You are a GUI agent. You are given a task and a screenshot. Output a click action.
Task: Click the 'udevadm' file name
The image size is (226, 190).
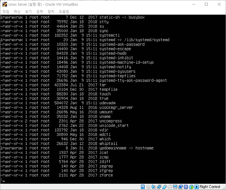(107, 103)
